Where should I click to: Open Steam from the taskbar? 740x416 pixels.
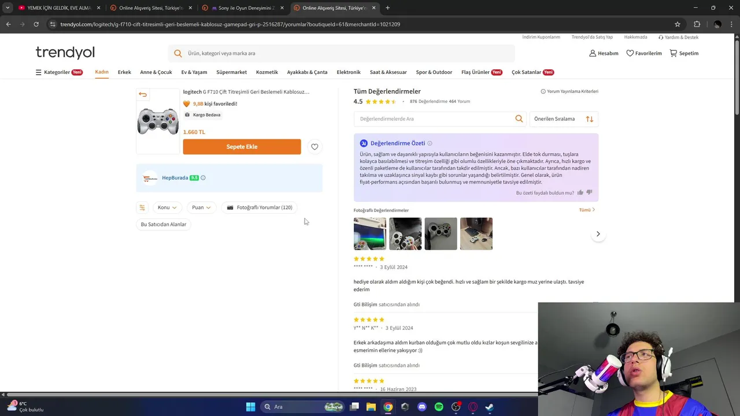coord(489,407)
